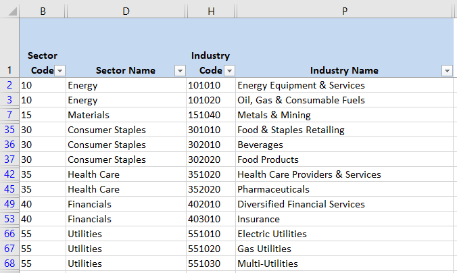Click the Food & Staples Retailing cell
The width and height of the screenshot is (457, 273).
pos(345,130)
